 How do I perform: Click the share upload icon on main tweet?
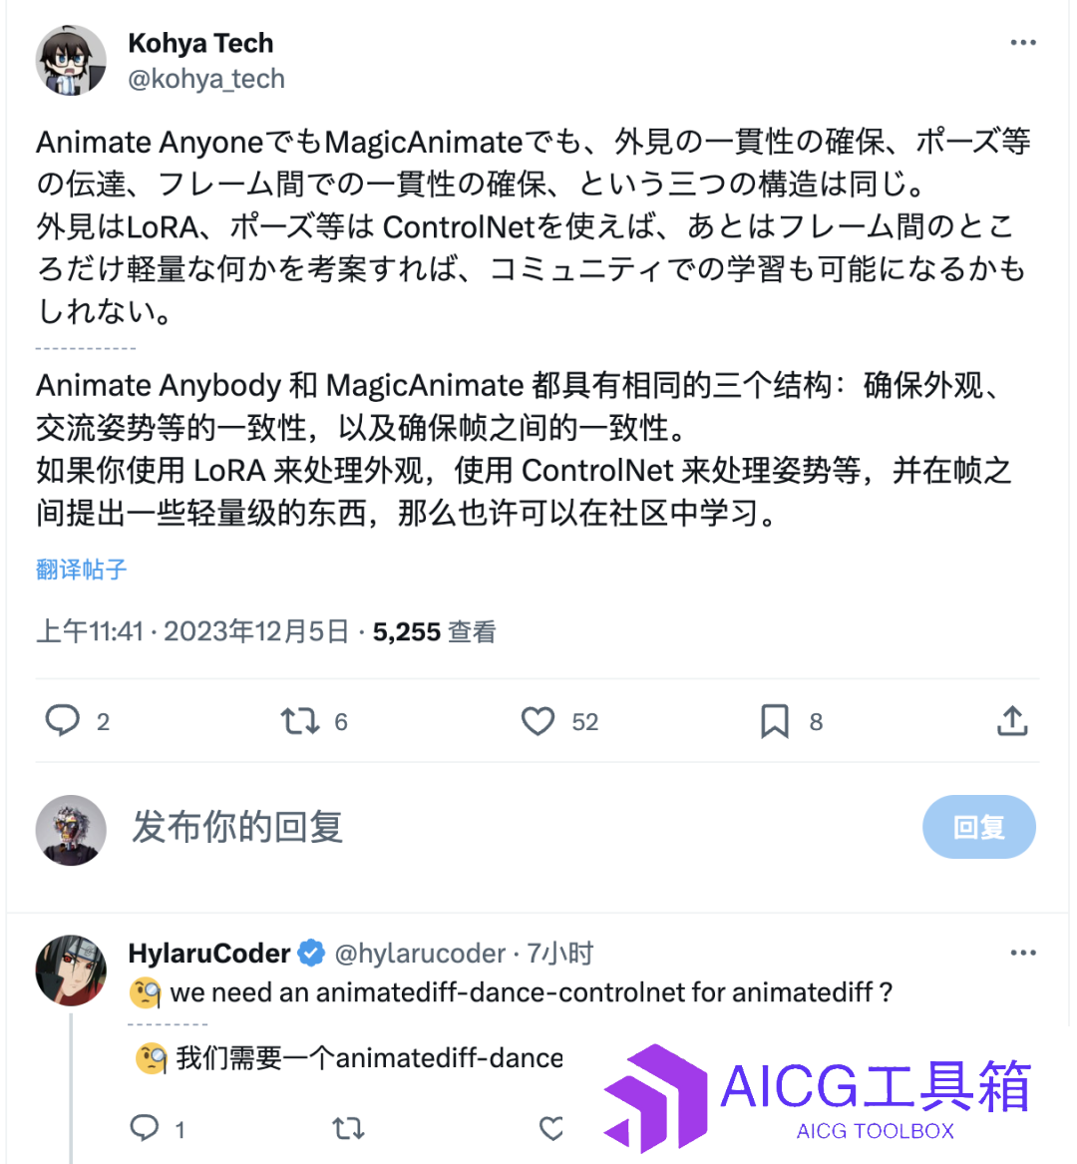1012,720
